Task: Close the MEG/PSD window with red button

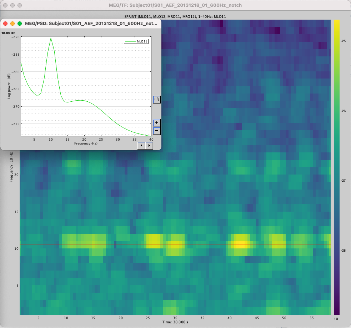Action: pyautogui.click(x=5, y=23)
